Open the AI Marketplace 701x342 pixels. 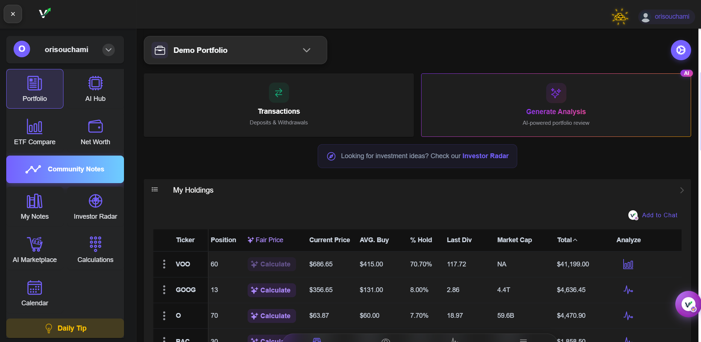(x=35, y=250)
